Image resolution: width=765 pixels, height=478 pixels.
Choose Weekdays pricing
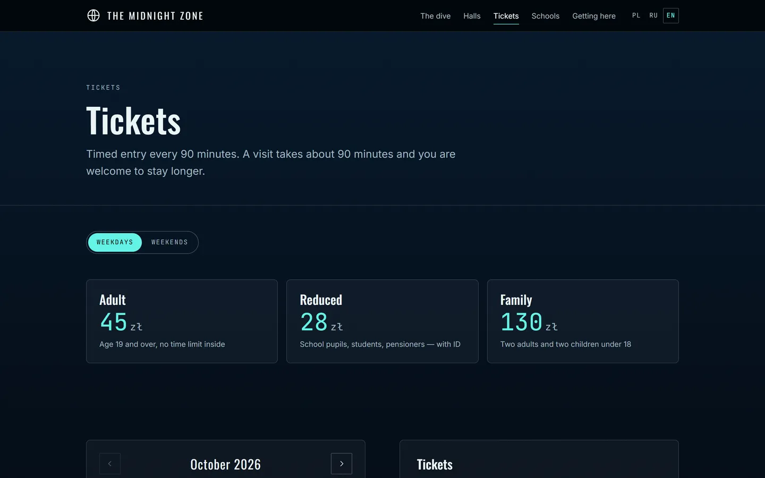point(115,242)
